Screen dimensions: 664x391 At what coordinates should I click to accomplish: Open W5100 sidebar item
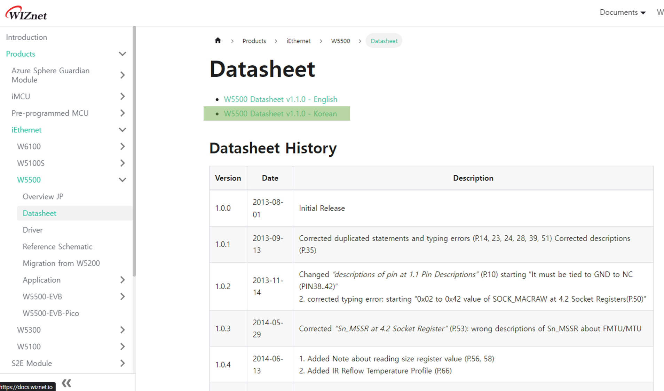pos(29,347)
